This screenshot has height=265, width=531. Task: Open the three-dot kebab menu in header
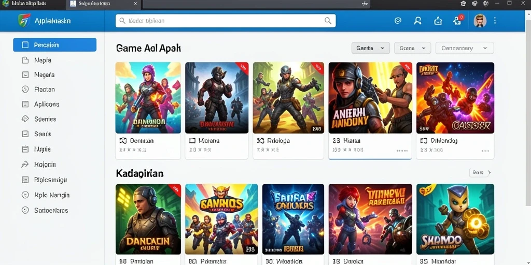(495, 21)
